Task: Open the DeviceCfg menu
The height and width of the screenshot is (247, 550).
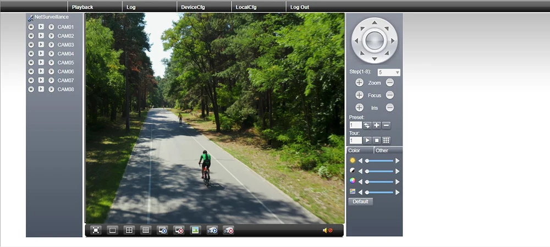Action: (x=193, y=7)
